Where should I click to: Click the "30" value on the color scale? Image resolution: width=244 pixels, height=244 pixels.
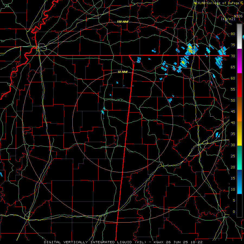tap(233, 145)
